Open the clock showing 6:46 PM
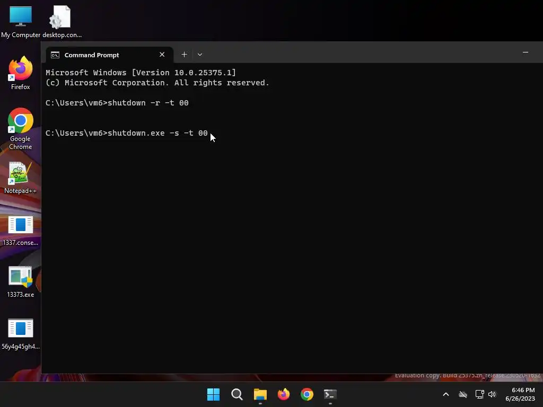Image resolution: width=543 pixels, height=407 pixels. 520,394
